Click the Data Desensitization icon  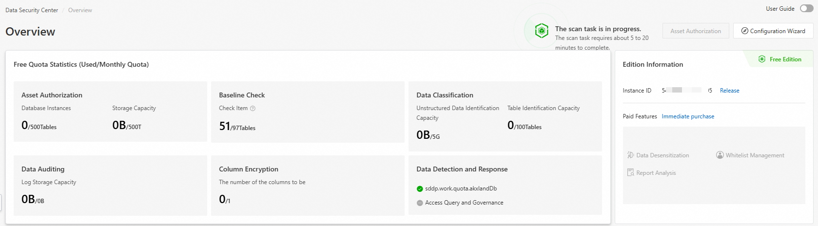point(631,155)
